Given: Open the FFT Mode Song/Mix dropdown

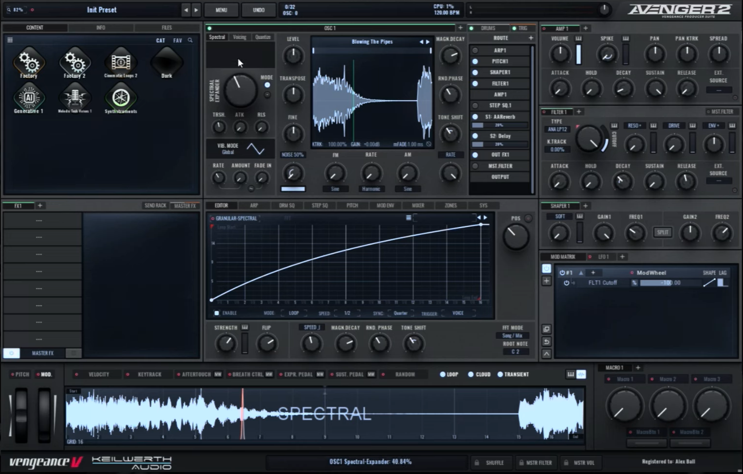Looking at the screenshot, I should click(512, 335).
